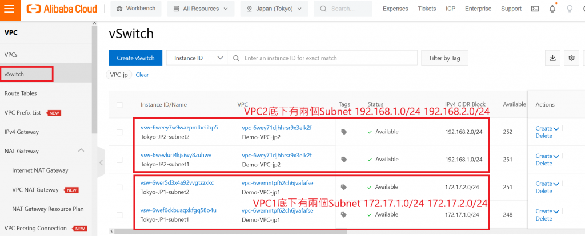Click tag icon for Tokyo-JP2-subnet1 row
This screenshot has height=236, width=585.
pos(344,159)
